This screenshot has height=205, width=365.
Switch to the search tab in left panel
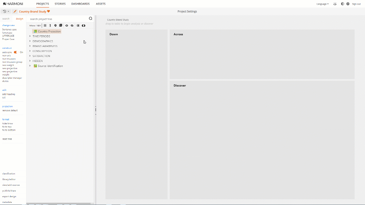coord(6,19)
